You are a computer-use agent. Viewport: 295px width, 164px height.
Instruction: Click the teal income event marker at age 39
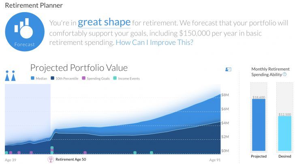6,153
